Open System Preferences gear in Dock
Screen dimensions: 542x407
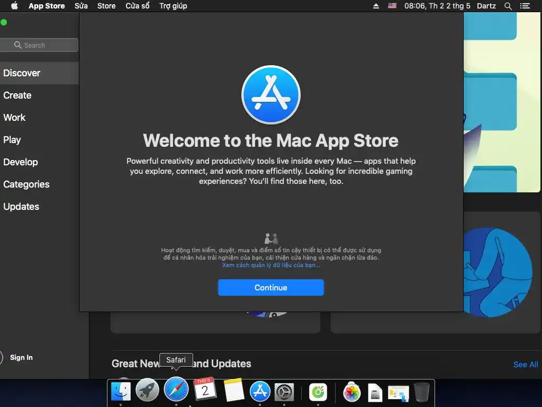tap(284, 393)
